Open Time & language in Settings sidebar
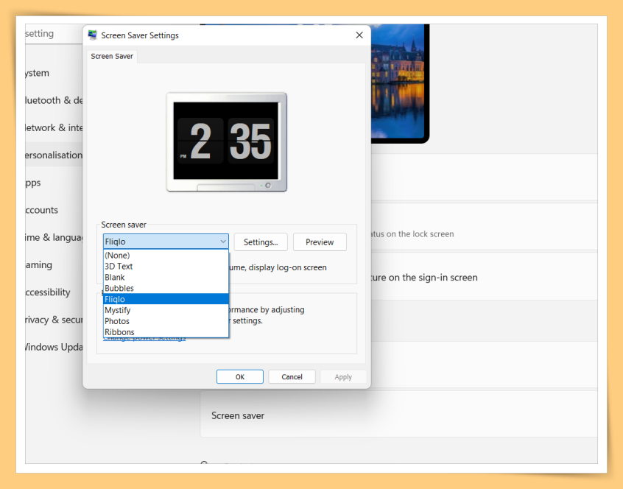The width and height of the screenshot is (623, 489). click(x=54, y=238)
